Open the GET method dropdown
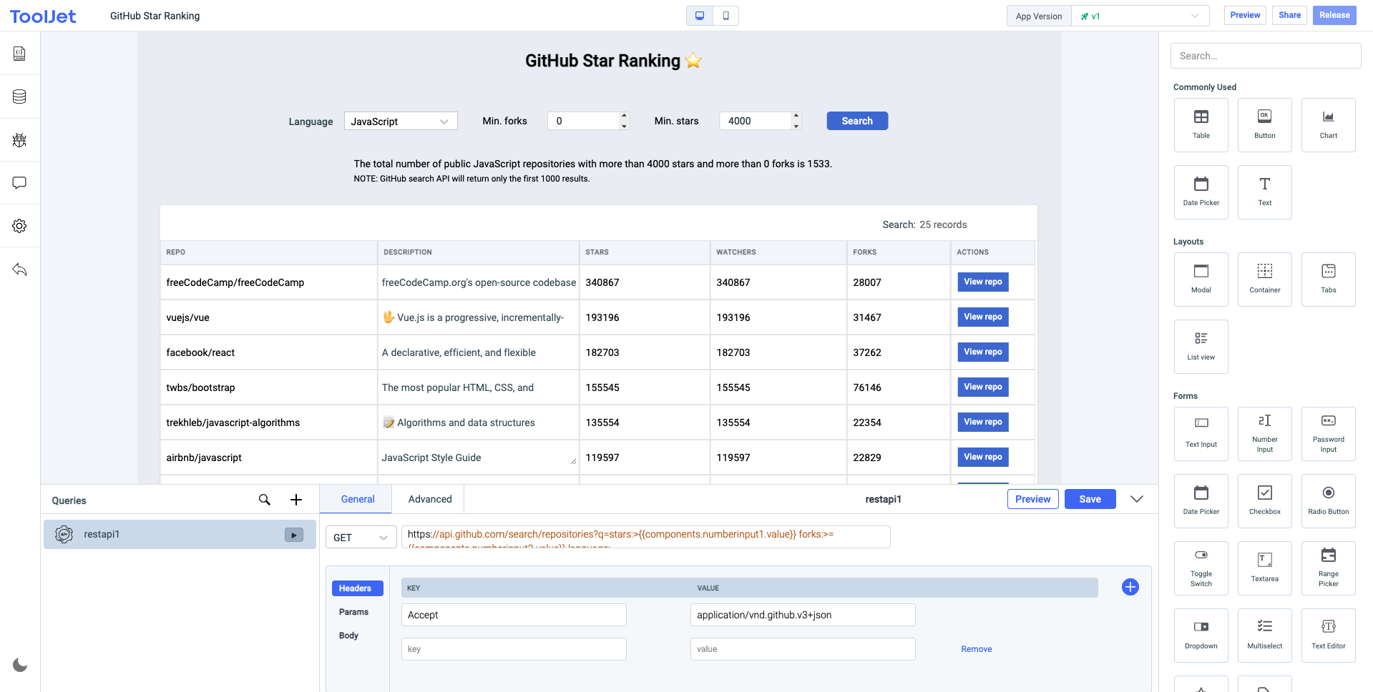The height and width of the screenshot is (692, 1373). coord(361,538)
